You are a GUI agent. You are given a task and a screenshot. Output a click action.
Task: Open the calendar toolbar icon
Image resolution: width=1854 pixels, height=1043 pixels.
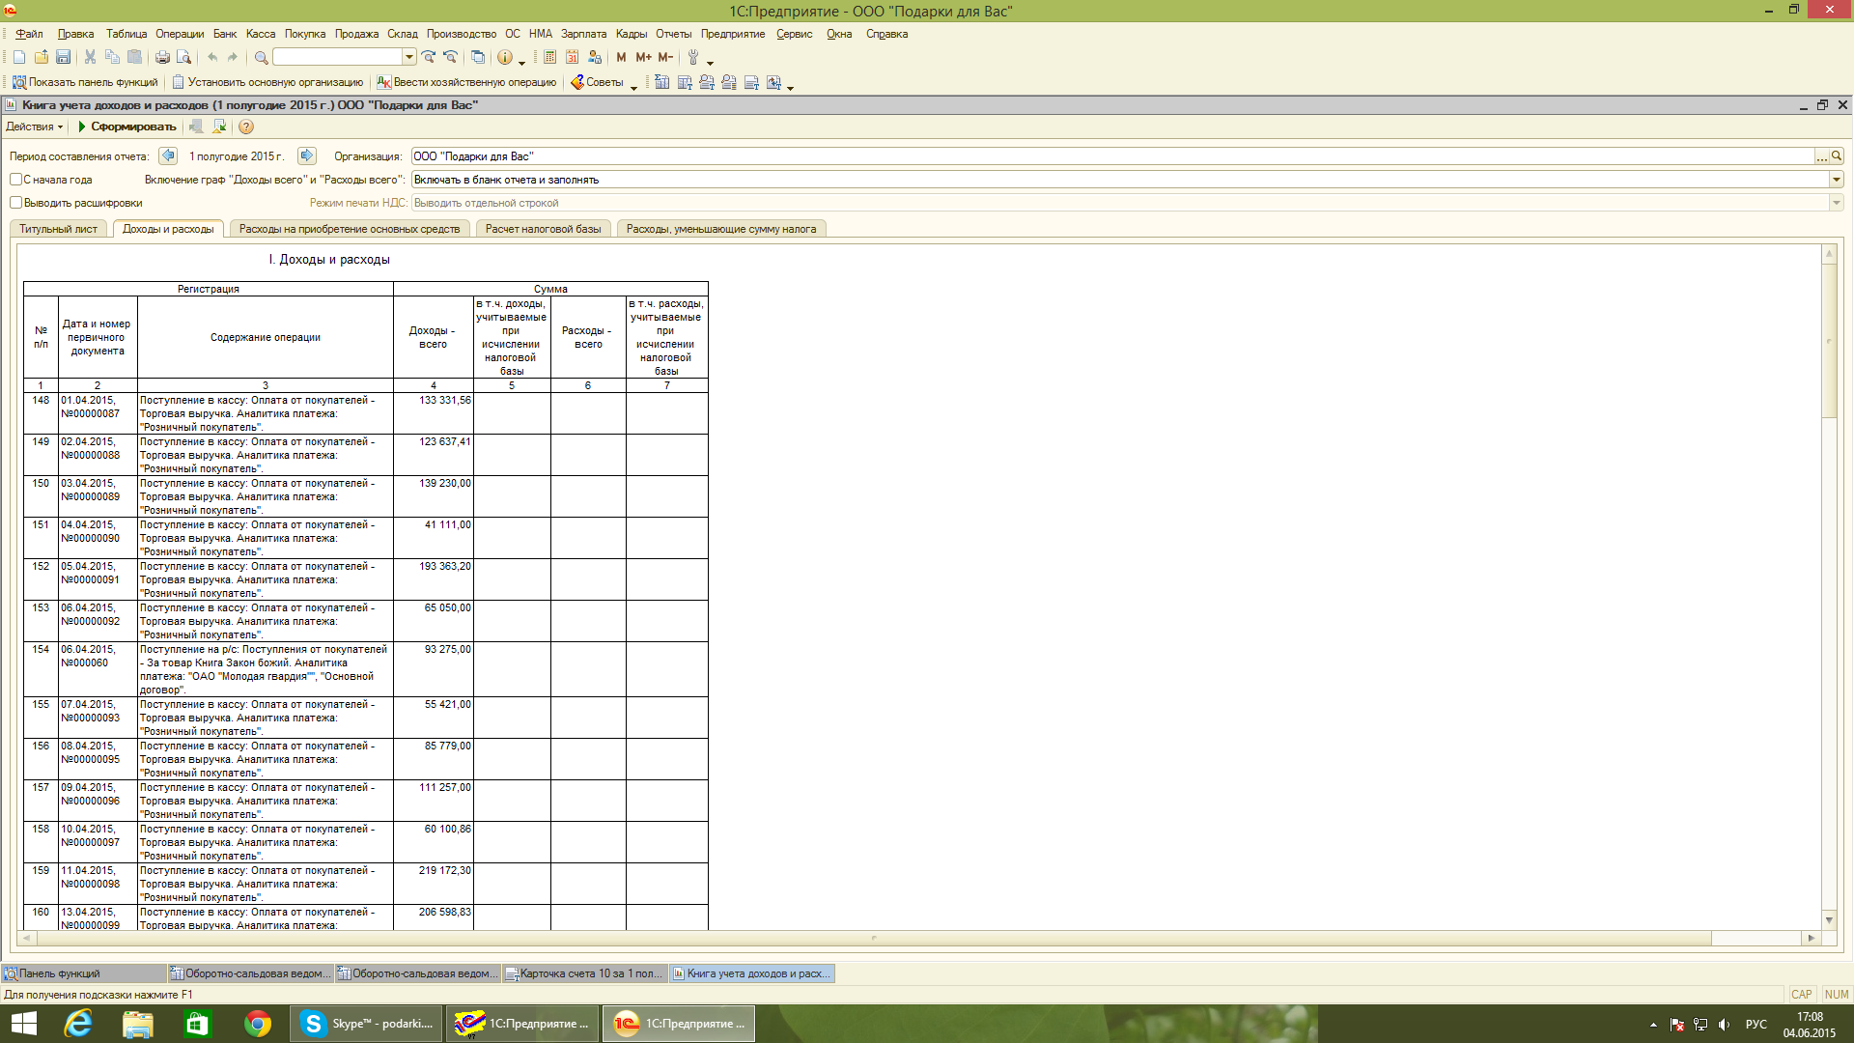(x=572, y=58)
